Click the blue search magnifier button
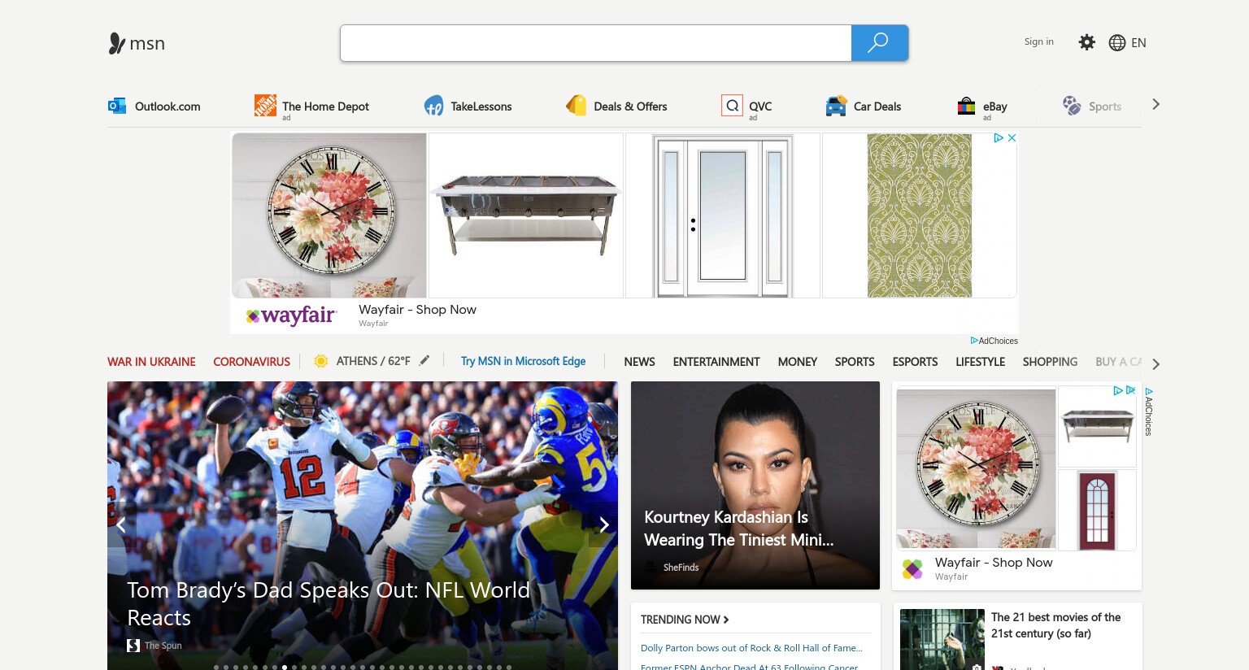Screen dimensions: 1249x670 tap(879, 43)
